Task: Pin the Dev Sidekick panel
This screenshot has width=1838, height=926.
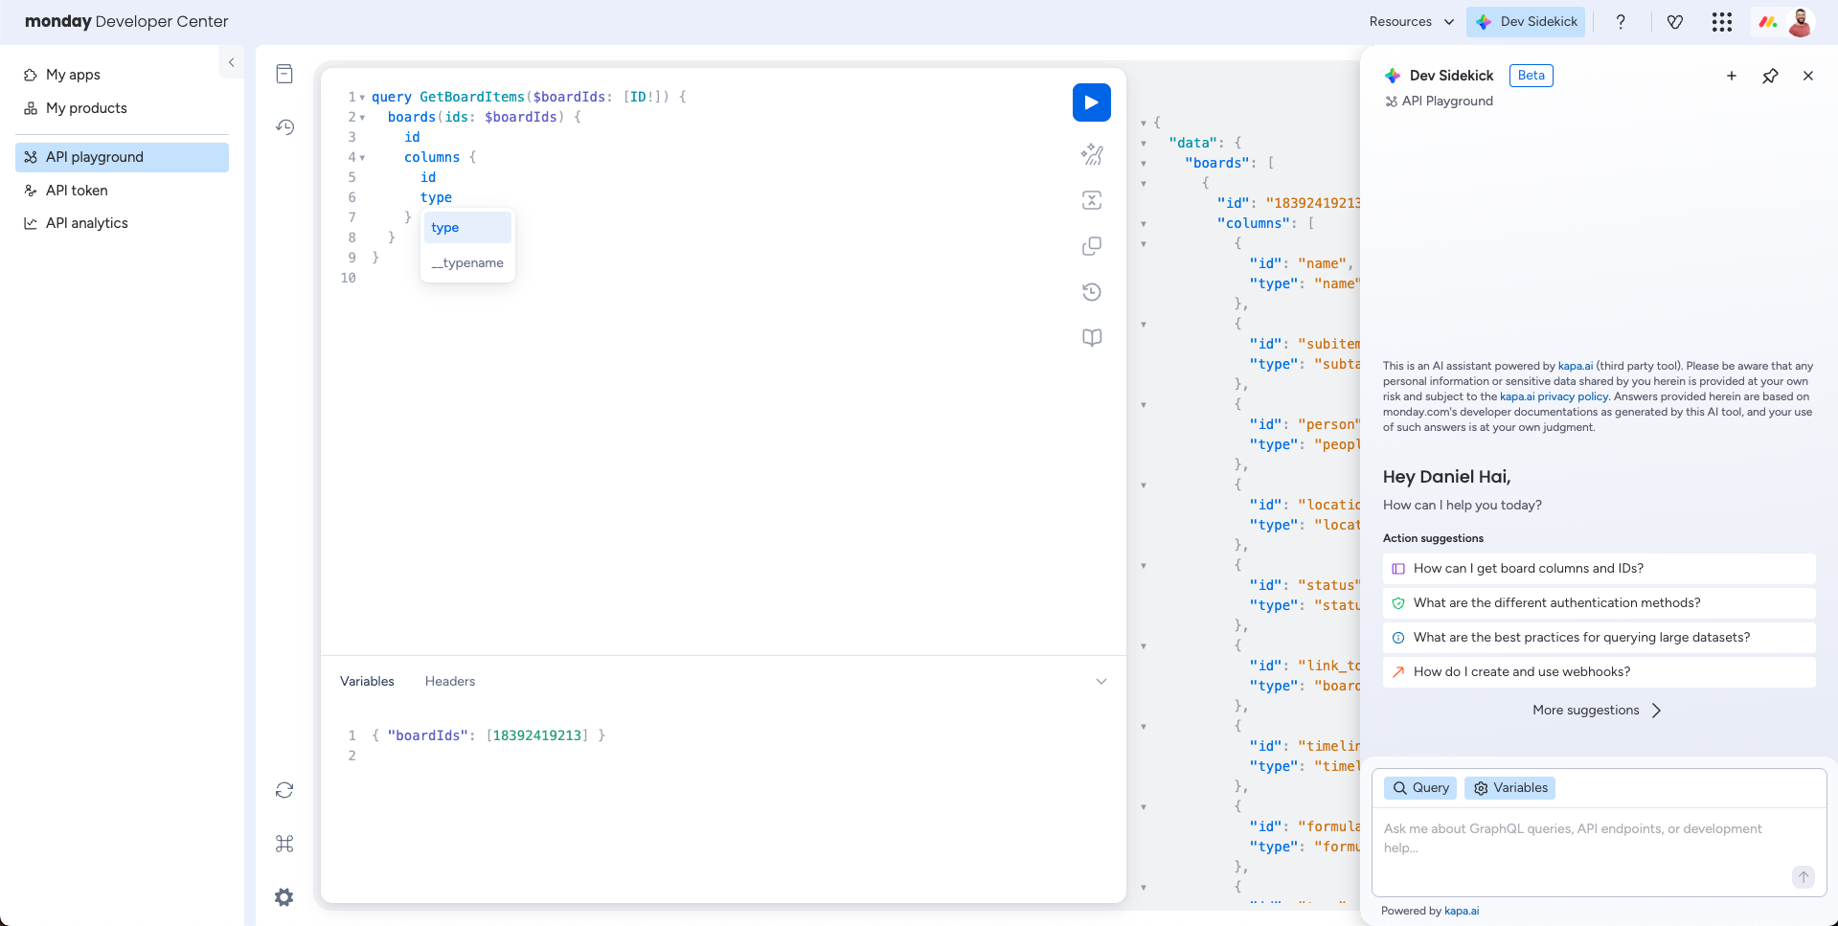Action: (x=1770, y=76)
